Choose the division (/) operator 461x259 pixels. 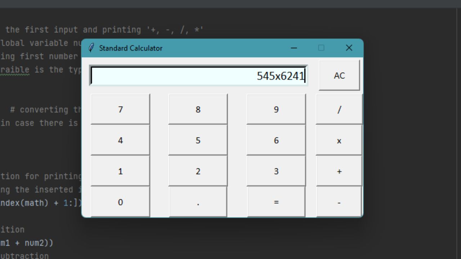[x=339, y=109]
